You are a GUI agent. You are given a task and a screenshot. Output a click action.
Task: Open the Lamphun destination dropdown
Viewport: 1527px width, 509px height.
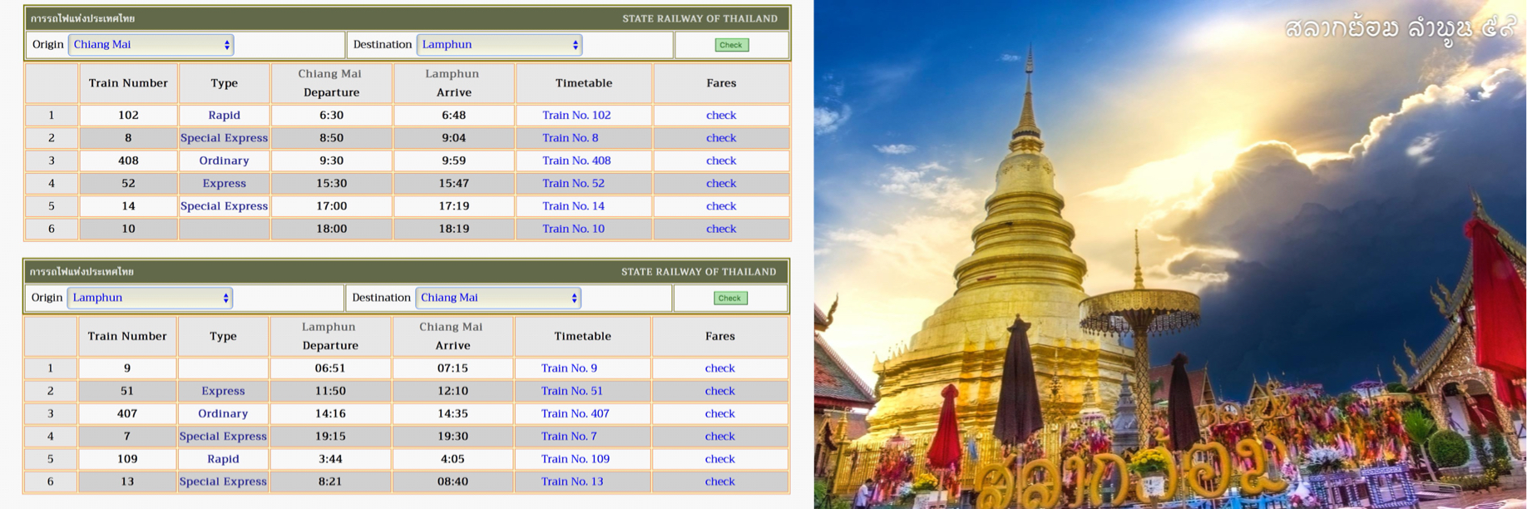coord(499,45)
